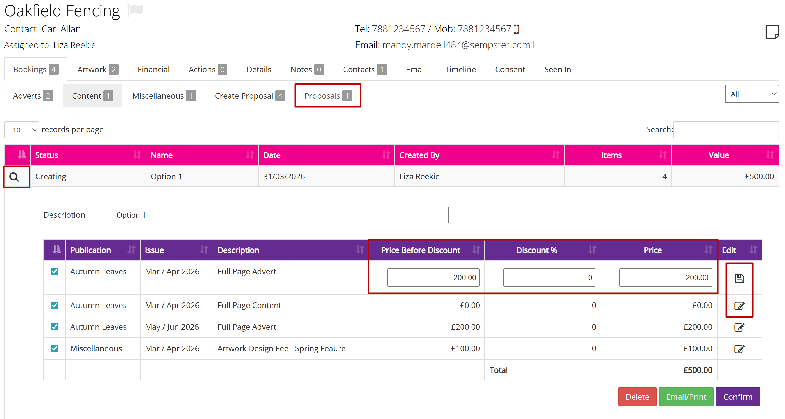Screen dimensions: 785x419
Task: Click the Discount % input field
Action: click(549, 277)
